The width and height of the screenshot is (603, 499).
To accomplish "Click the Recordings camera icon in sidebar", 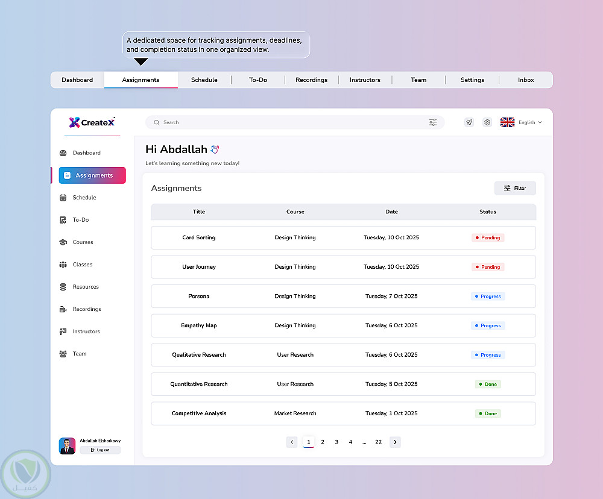I will coord(63,309).
